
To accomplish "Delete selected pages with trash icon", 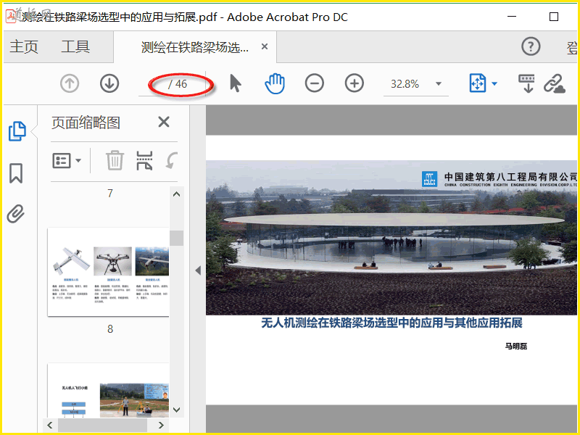I will coord(115,160).
